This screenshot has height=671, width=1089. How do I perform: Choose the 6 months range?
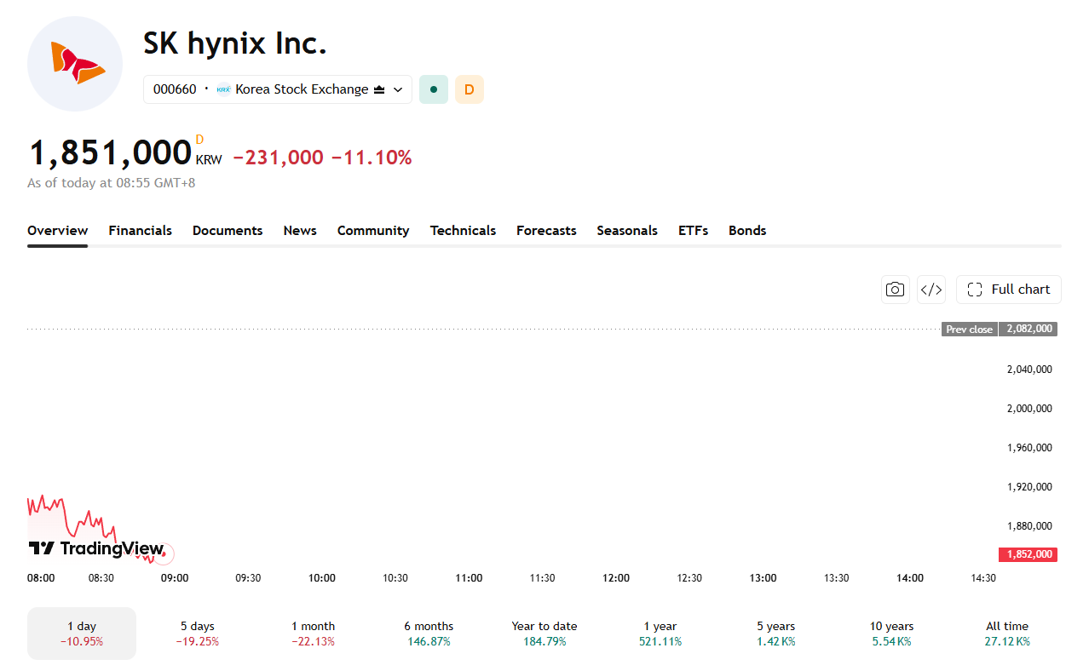[429, 634]
